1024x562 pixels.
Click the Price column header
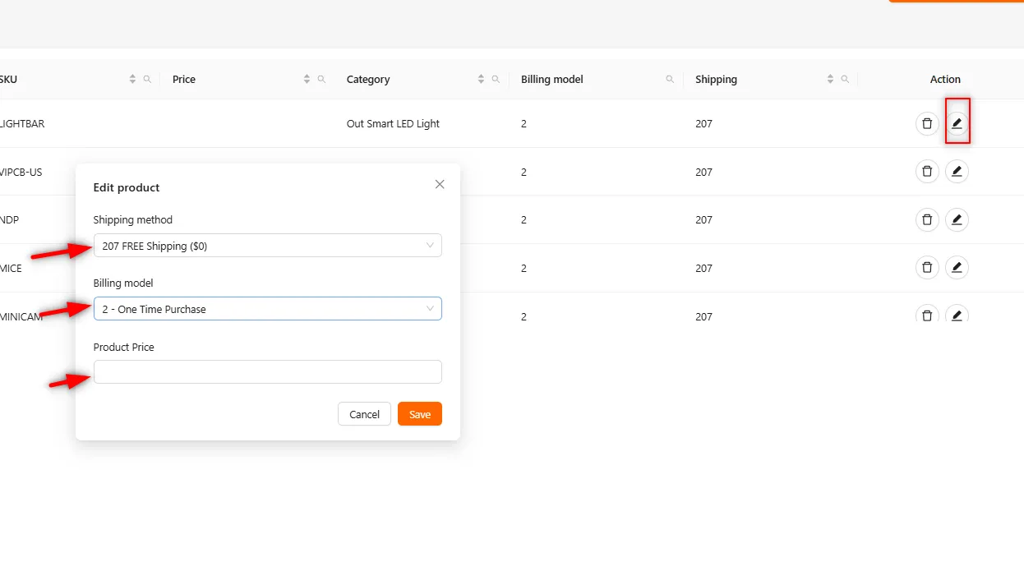pos(184,80)
